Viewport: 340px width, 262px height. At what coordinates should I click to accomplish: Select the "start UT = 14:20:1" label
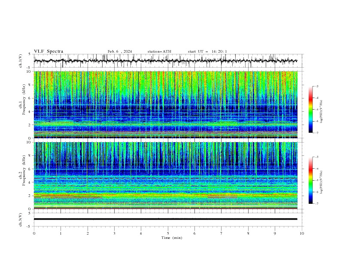coord(207,51)
